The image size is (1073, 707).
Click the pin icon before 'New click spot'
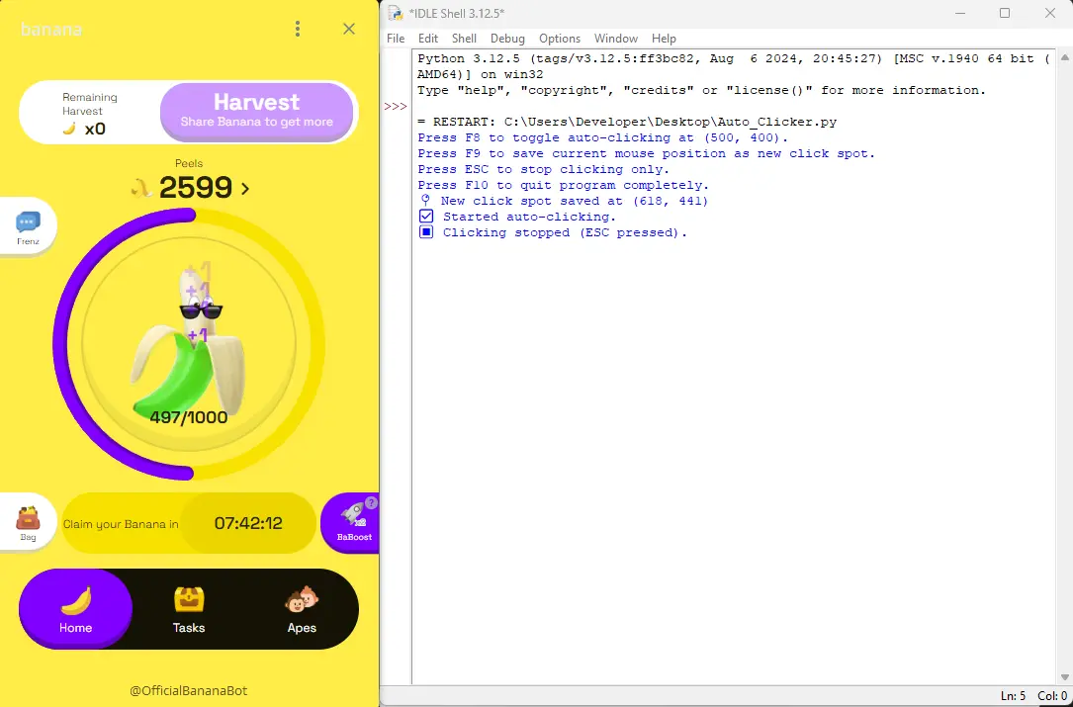pyautogui.click(x=425, y=201)
